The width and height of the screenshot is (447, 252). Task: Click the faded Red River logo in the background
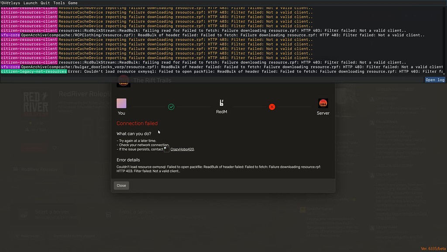[35, 103]
